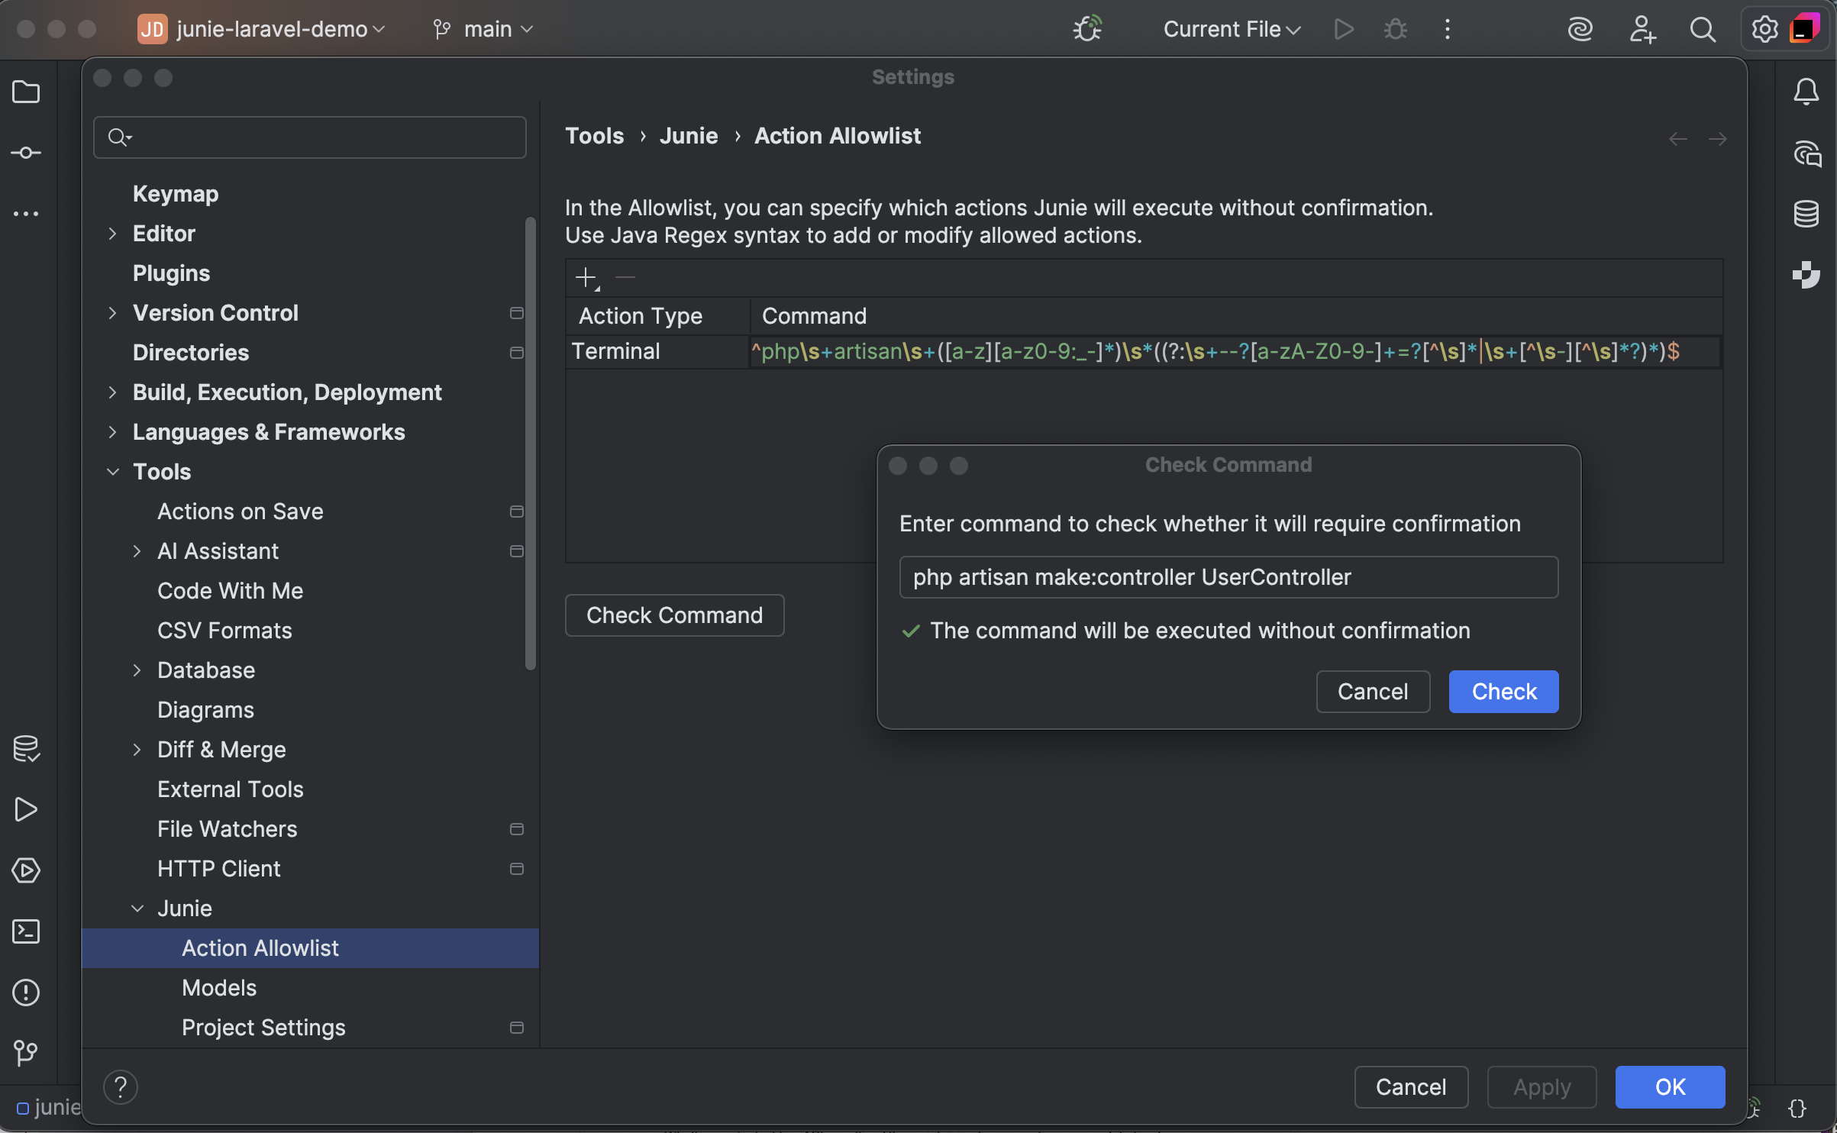This screenshot has width=1837, height=1133.
Task: Open the Terminal tool window icon
Action: tap(26, 931)
